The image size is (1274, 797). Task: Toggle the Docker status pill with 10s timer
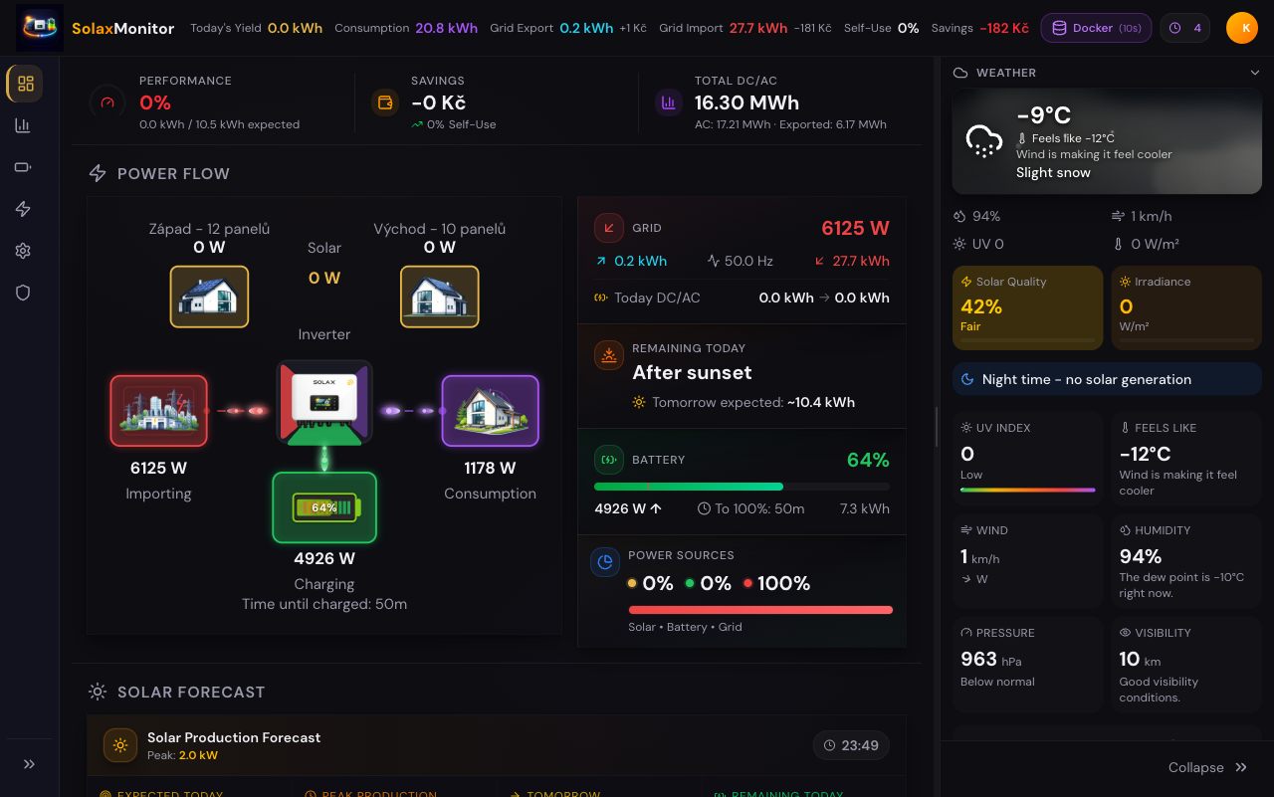click(x=1096, y=28)
